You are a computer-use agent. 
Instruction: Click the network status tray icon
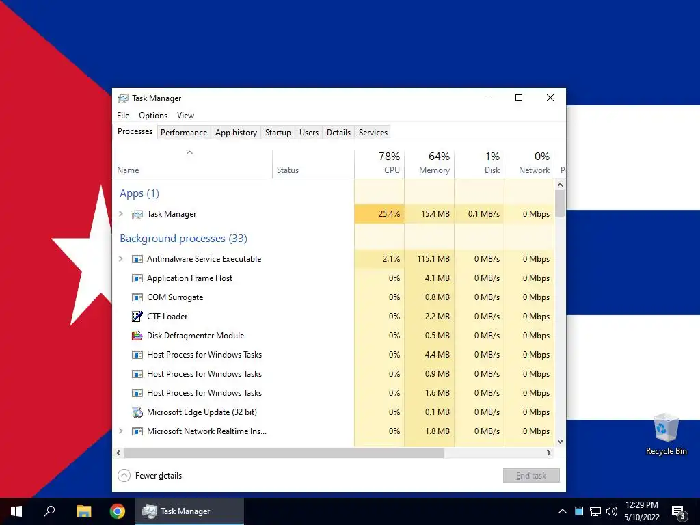[x=595, y=511]
